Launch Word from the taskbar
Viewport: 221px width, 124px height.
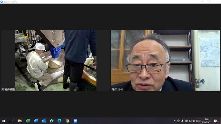(x=36, y=121)
